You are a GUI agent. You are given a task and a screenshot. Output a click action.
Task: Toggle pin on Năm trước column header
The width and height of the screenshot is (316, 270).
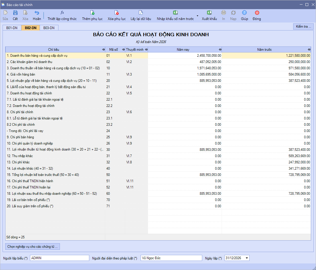(309, 50)
